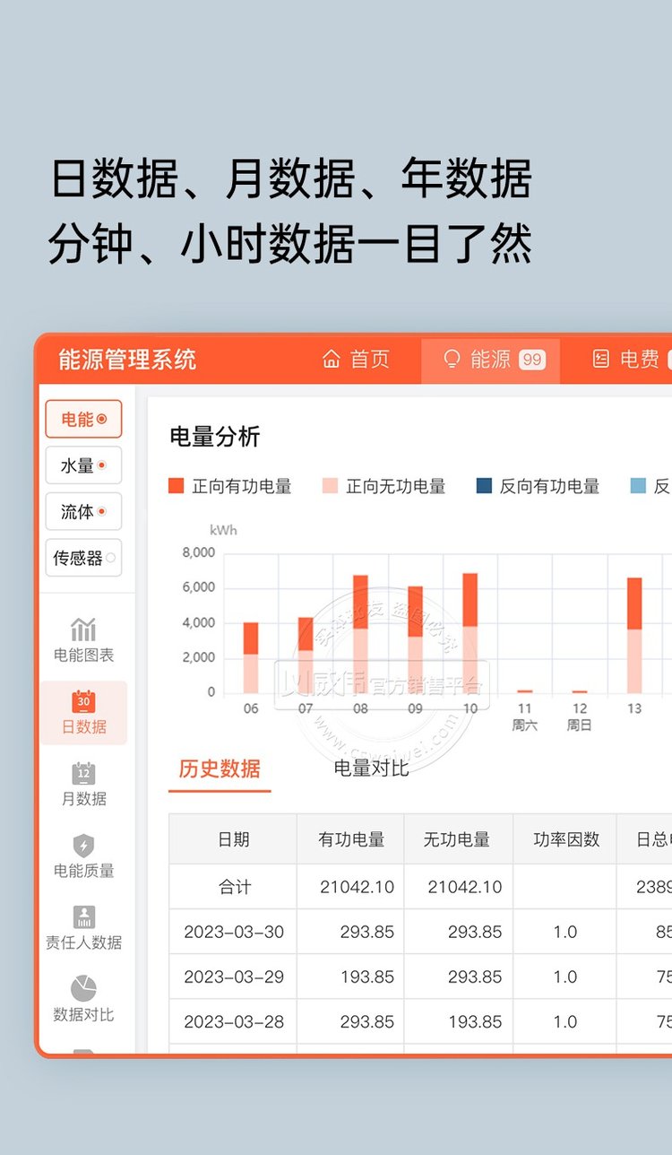Open 数据对比 pie chart icon
The image size is (672, 1155).
click(x=83, y=988)
